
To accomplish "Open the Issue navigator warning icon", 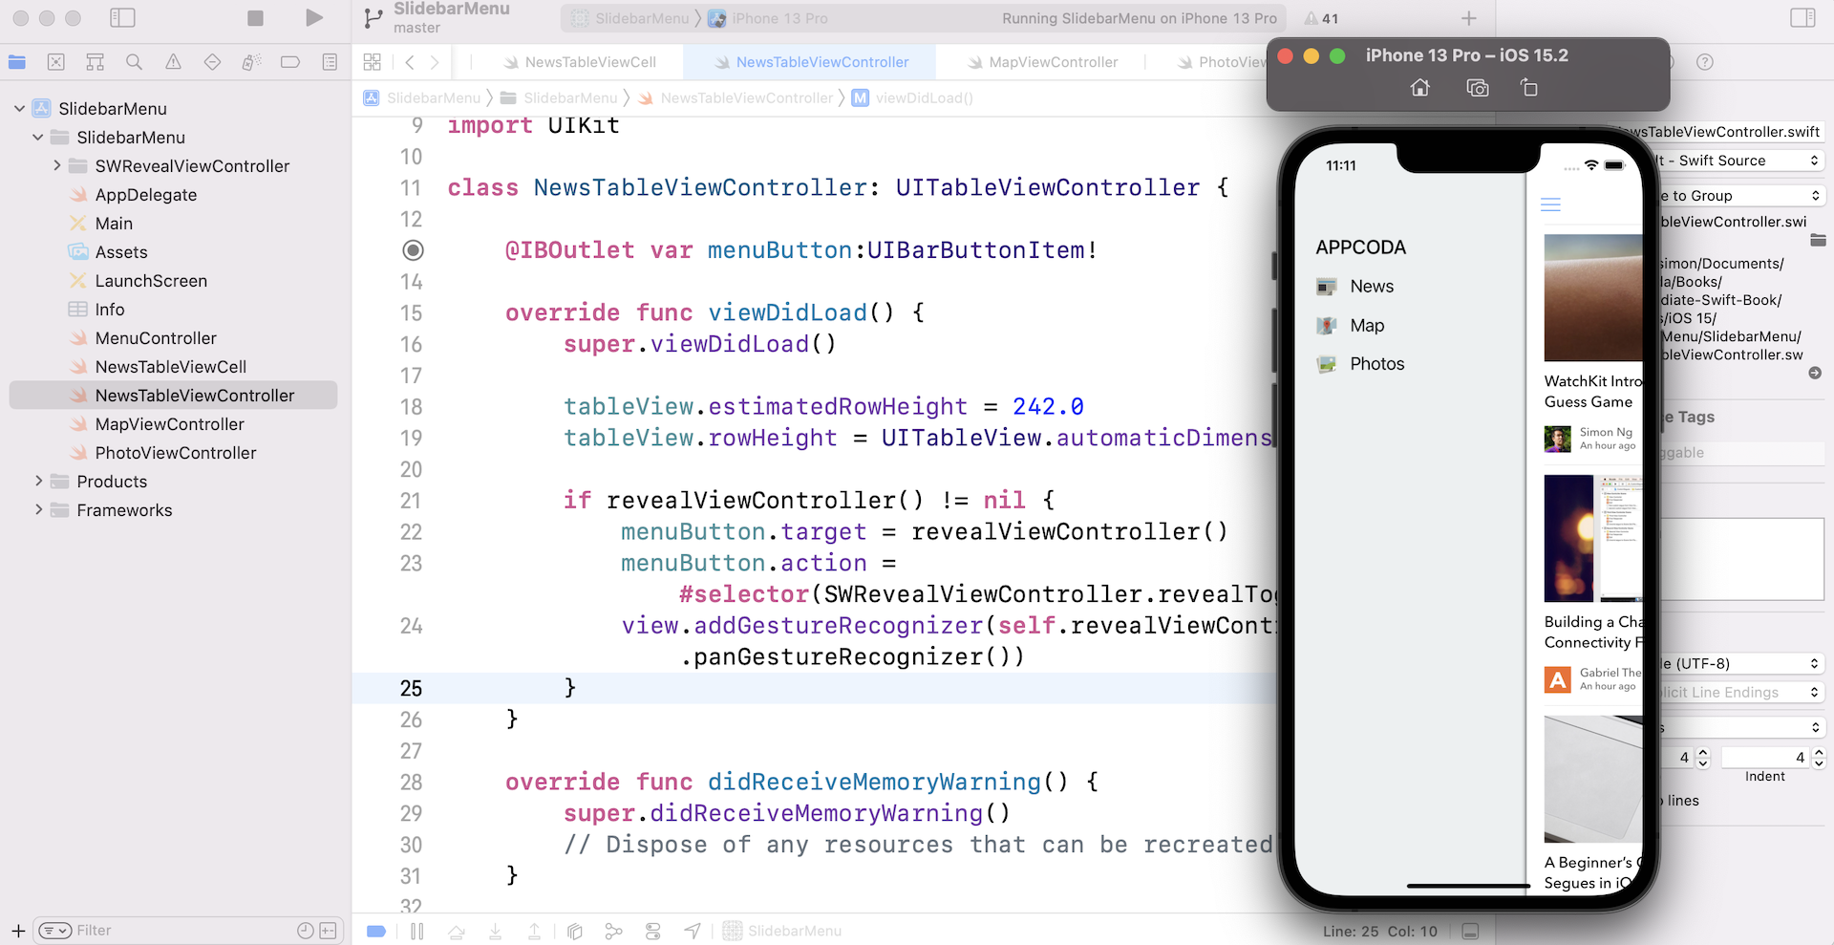I will click(173, 62).
